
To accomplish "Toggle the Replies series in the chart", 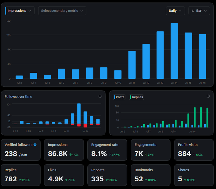I will click(136, 97).
